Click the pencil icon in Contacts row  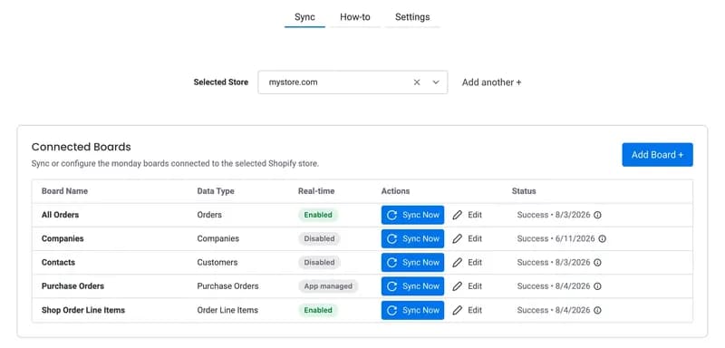coord(458,262)
